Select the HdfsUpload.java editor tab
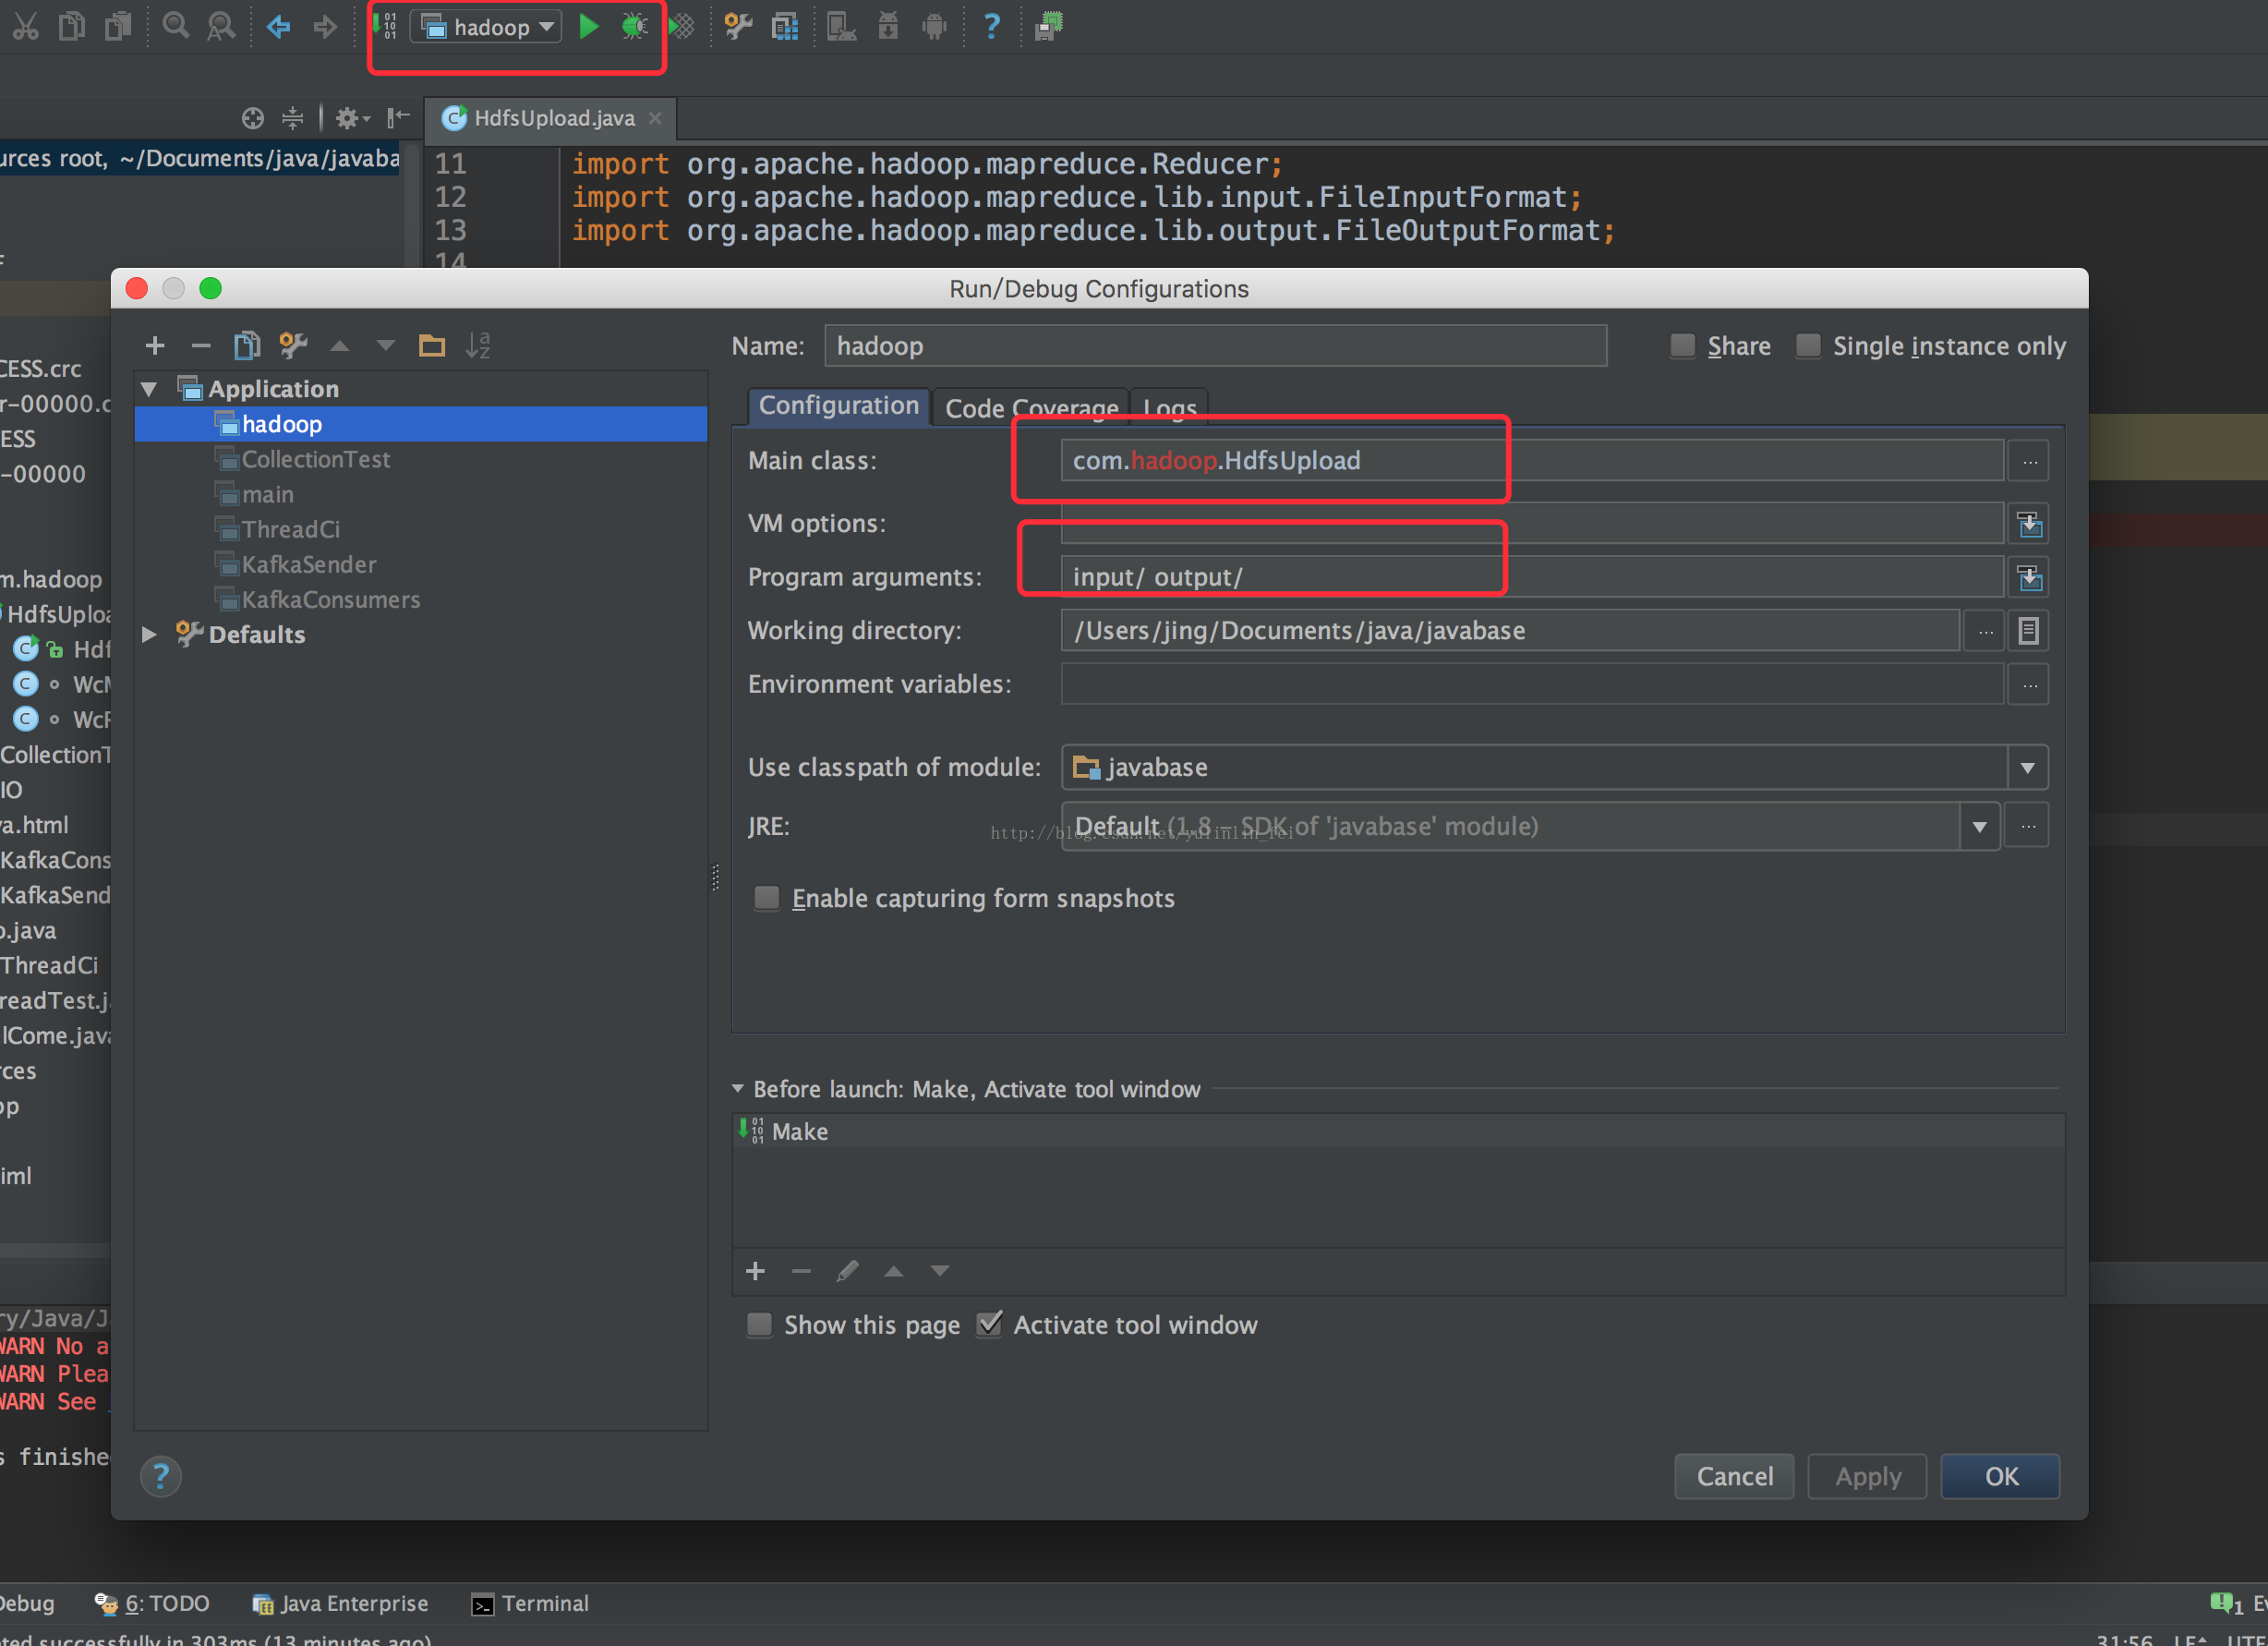The height and width of the screenshot is (1646, 2268). pos(553,119)
